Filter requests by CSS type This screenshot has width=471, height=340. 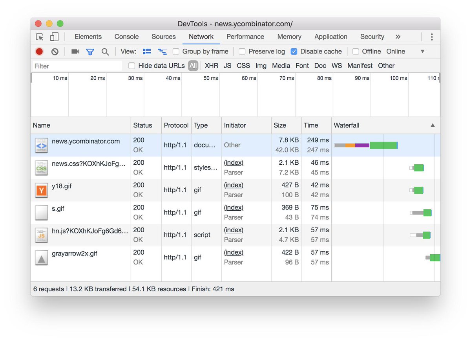243,66
